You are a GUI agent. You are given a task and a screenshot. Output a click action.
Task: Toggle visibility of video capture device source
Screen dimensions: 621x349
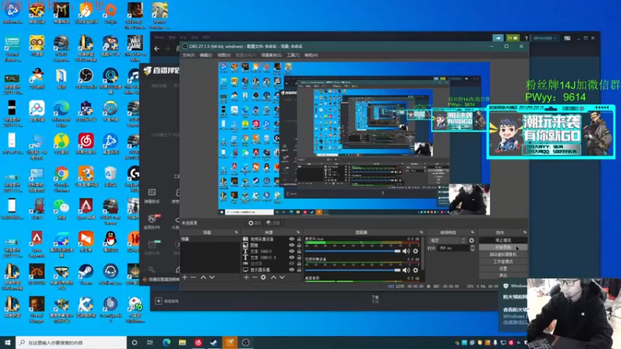[x=292, y=239]
